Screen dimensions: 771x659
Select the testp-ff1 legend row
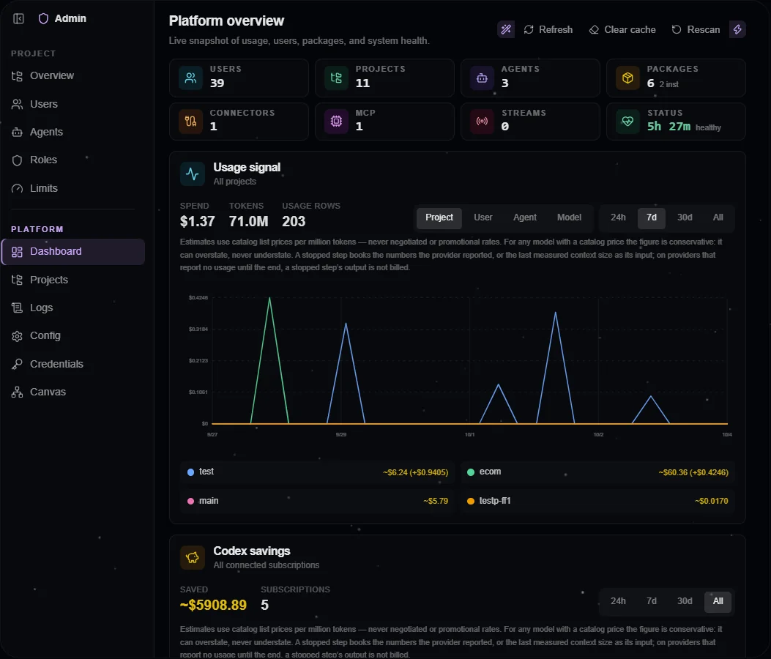point(597,501)
